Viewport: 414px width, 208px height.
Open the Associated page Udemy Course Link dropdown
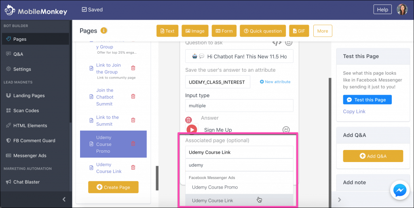point(239,152)
